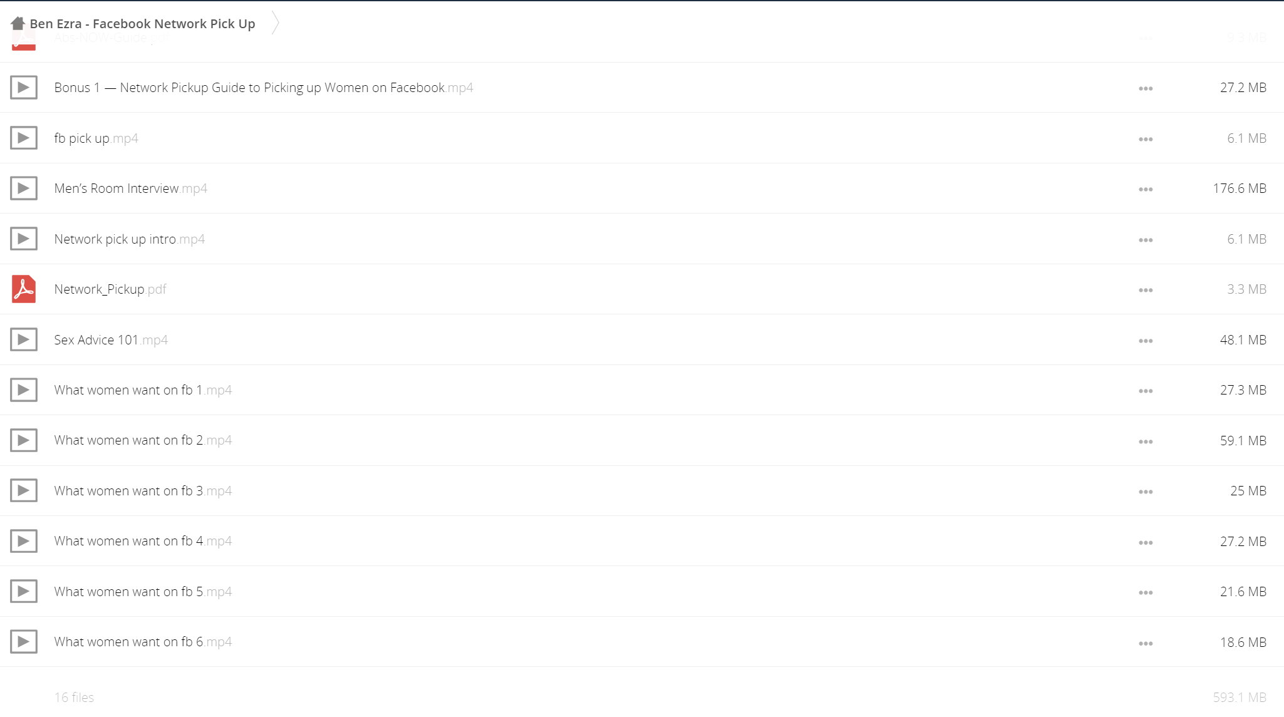Click the 59.1 MB size value
The image size is (1284, 717).
pyautogui.click(x=1243, y=441)
